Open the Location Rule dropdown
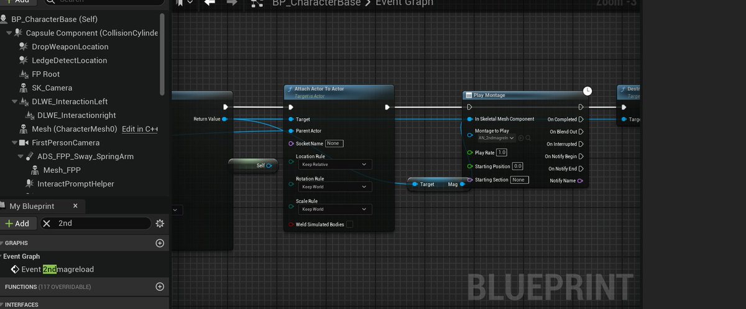The height and width of the screenshot is (309, 746). click(x=334, y=165)
